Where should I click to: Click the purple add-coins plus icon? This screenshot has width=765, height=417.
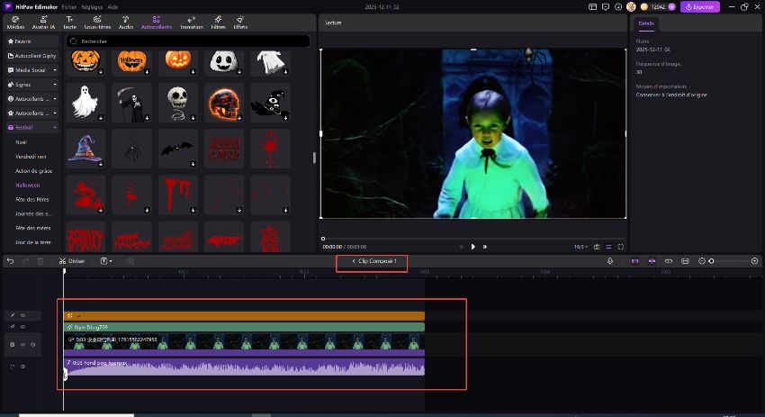pyautogui.click(x=671, y=7)
